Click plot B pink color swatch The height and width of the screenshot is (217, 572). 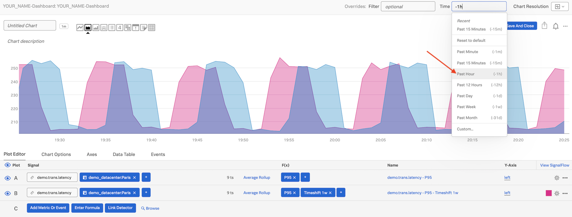point(548,193)
